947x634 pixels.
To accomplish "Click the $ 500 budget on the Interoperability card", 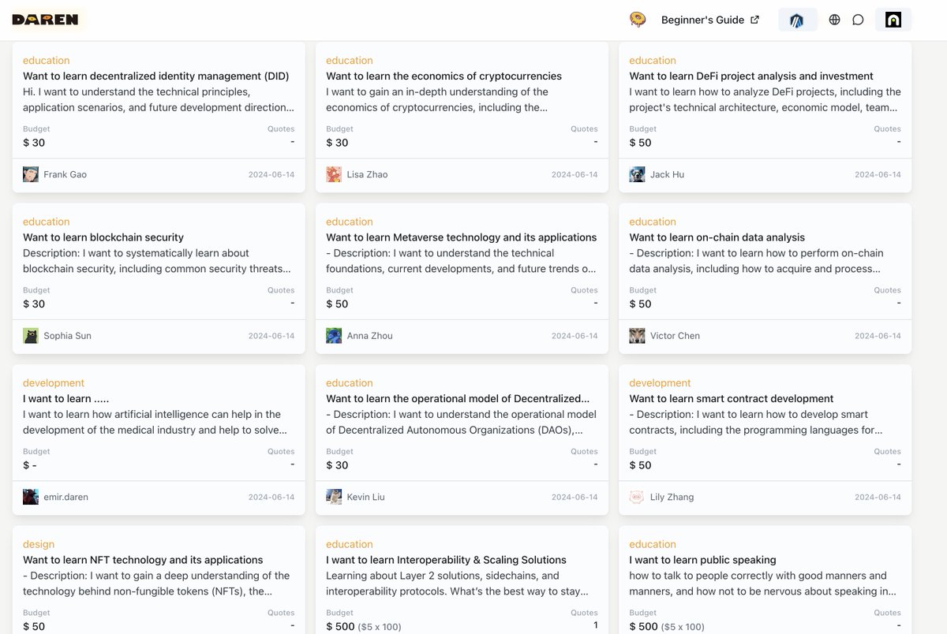I will click(363, 626).
